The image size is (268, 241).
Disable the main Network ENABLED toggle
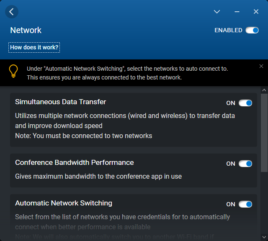tap(252, 30)
